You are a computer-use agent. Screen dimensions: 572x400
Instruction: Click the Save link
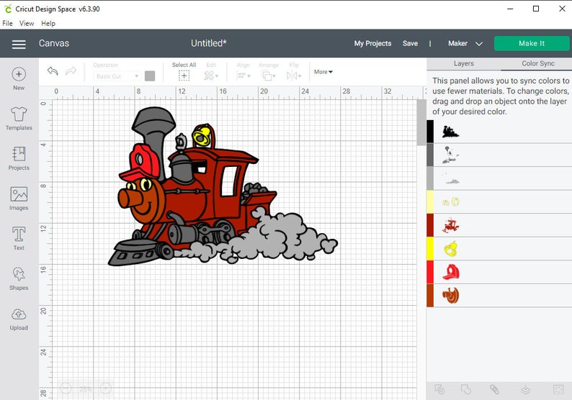tap(410, 43)
